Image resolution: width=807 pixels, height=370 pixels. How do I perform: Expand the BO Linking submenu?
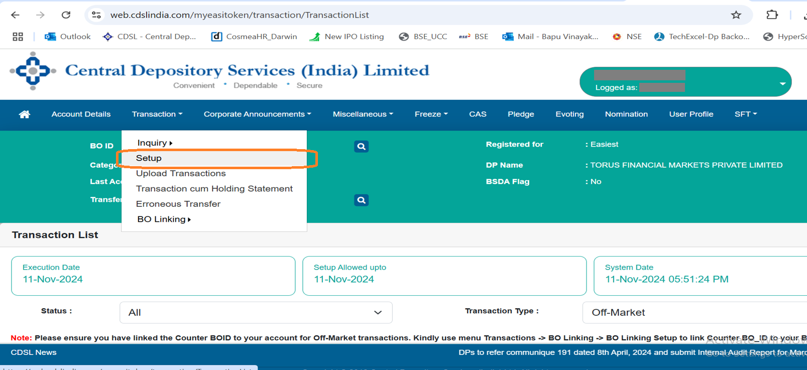click(164, 219)
